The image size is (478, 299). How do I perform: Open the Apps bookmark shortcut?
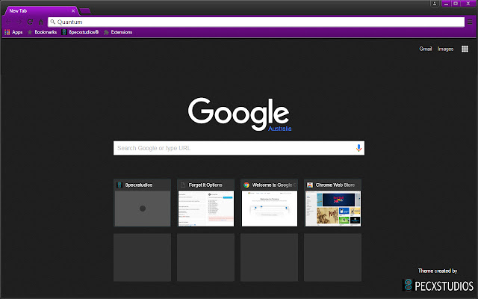point(13,32)
